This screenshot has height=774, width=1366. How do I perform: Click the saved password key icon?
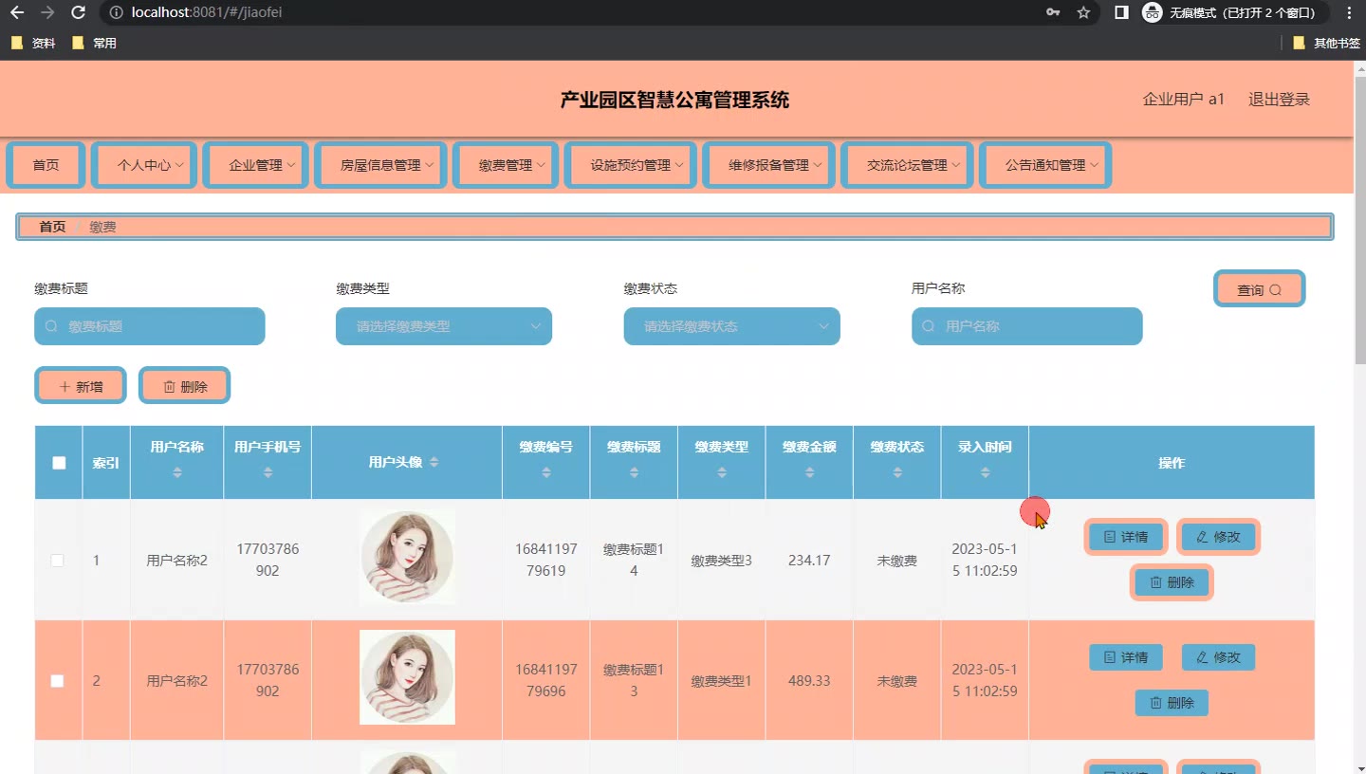(1053, 12)
